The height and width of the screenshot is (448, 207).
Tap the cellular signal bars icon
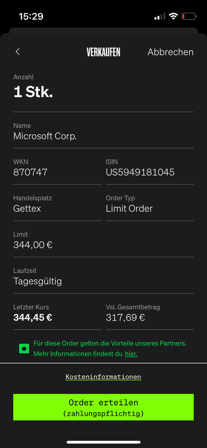160,17
